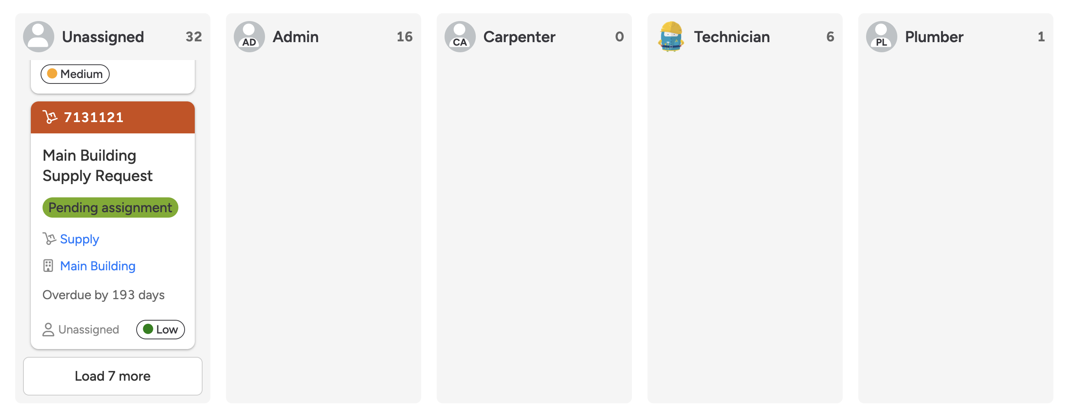Image resolution: width=1071 pixels, height=415 pixels.
Task: Click the Admin AD avatar icon
Action: 249,37
